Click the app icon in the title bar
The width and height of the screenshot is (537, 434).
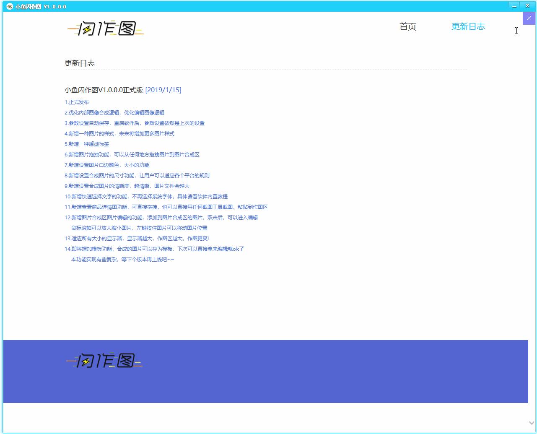pos(9,7)
